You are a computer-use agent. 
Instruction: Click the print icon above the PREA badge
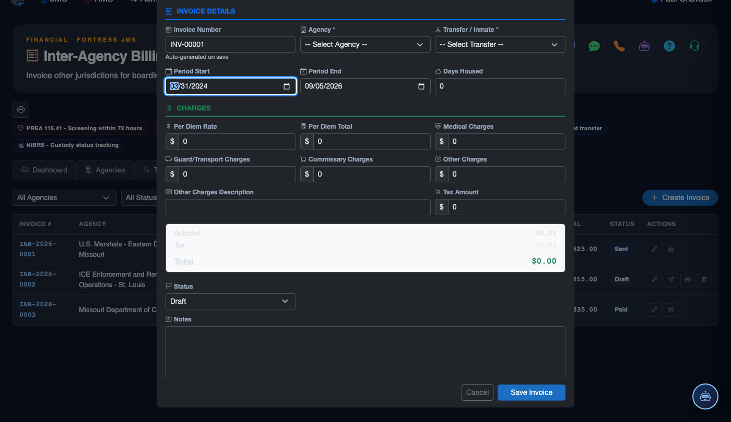(x=21, y=109)
